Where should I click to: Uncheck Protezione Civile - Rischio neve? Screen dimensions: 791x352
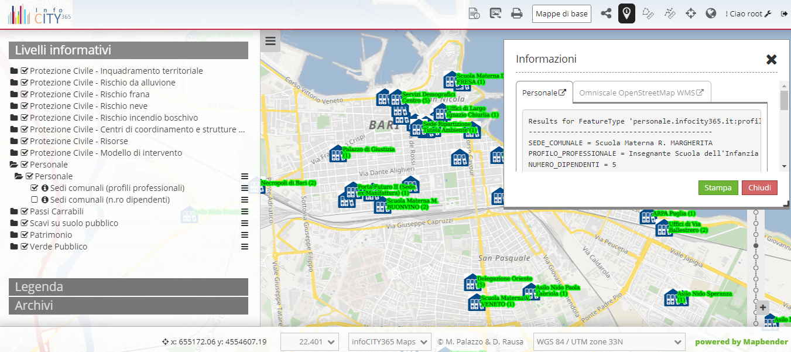pyautogui.click(x=25, y=106)
